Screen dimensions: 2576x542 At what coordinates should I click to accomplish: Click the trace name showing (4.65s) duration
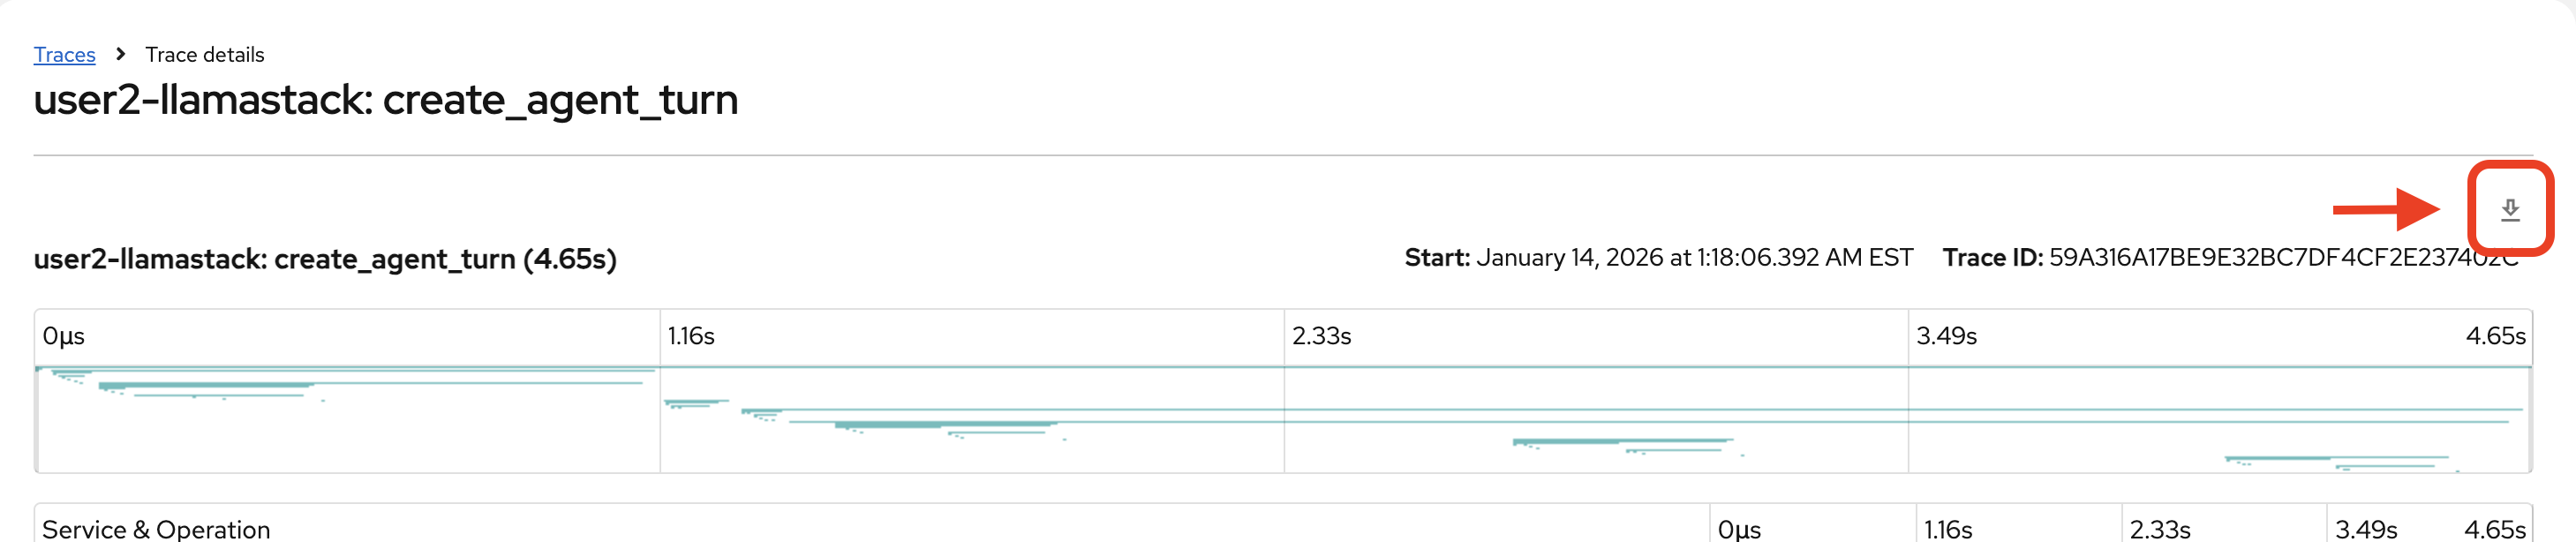point(325,259)
